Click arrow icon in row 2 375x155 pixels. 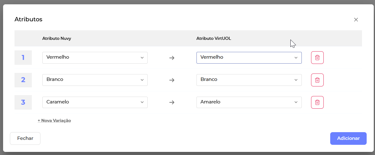pos(172,80)
